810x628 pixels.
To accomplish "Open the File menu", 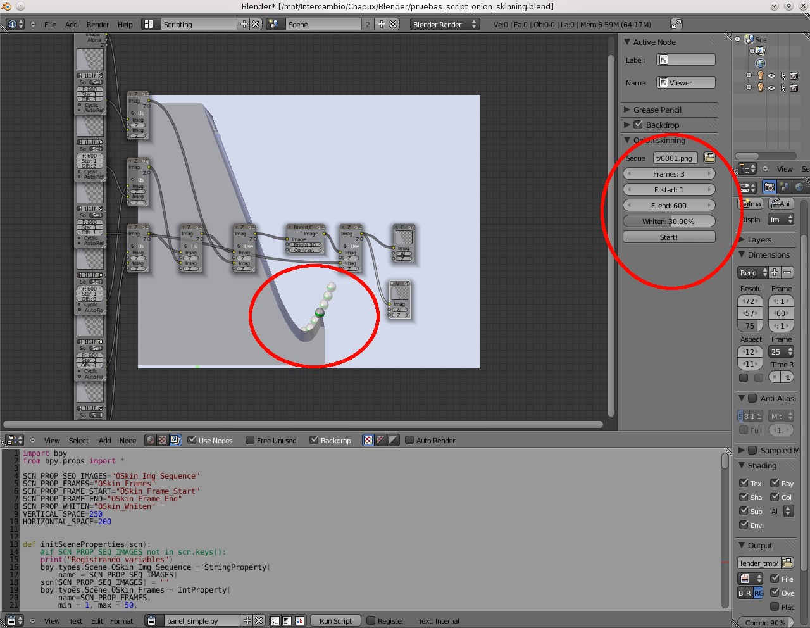I will coord(50,25).
